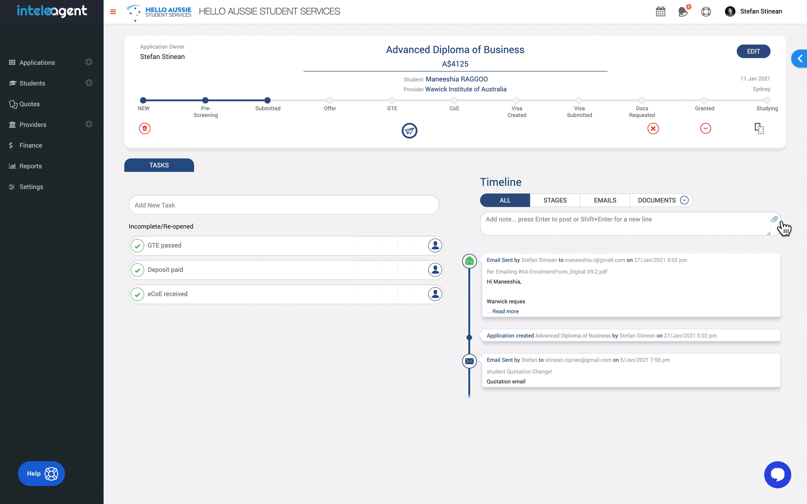Click the Offer stage marker on progress bar
The image size is (807, 504).
pyautogui.click(x=330, y=100)
